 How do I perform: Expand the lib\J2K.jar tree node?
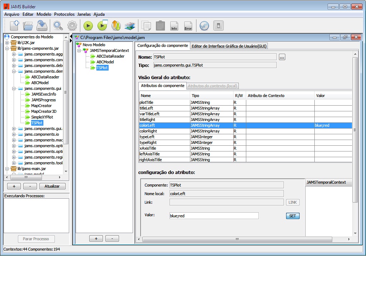[7, 43]
